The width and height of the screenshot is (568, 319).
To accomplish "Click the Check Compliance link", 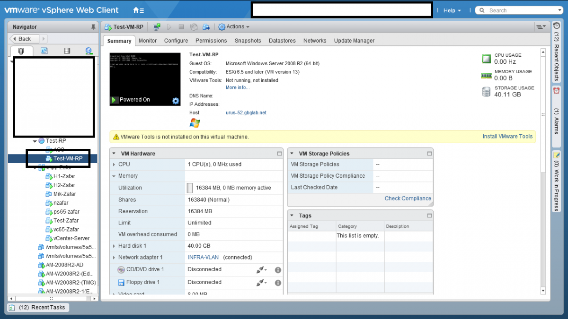I will [408, 198].
